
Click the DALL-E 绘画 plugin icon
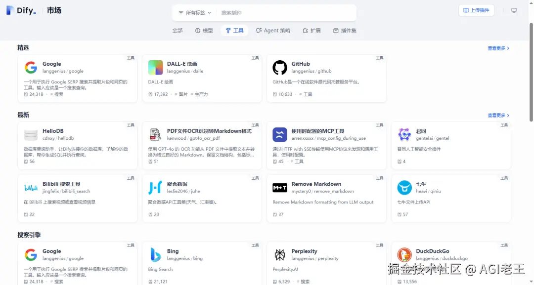point(155,67)
